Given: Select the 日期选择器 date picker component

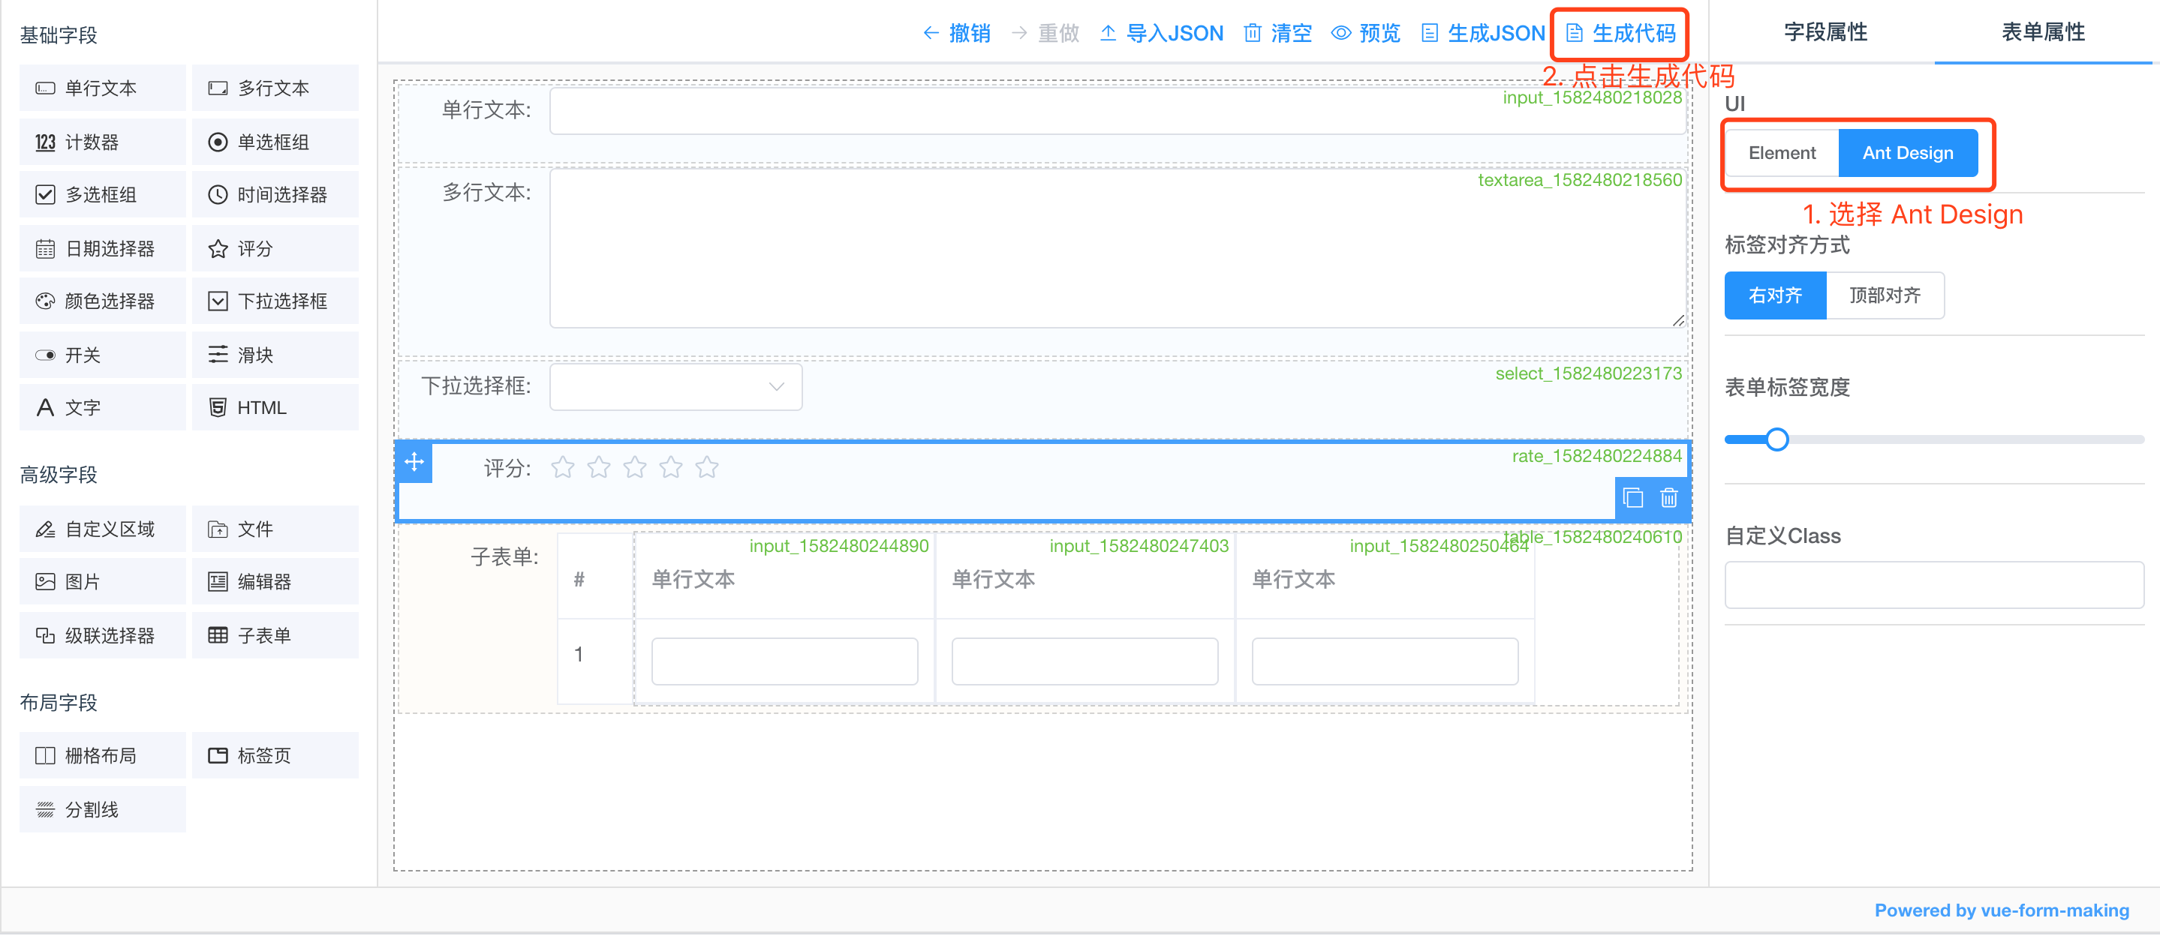Looking at the screenshot, I should coord(102,248).
